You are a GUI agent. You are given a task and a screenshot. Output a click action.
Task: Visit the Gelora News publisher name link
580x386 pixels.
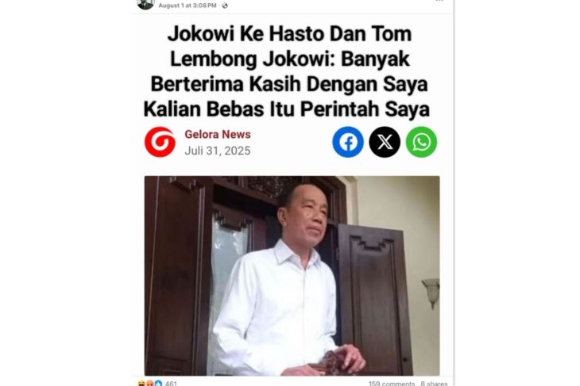click(x=218, y=134)
